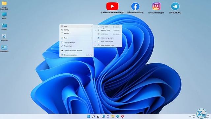Toggle Show desktop icons
211x119 pixels.
[107, 45]
